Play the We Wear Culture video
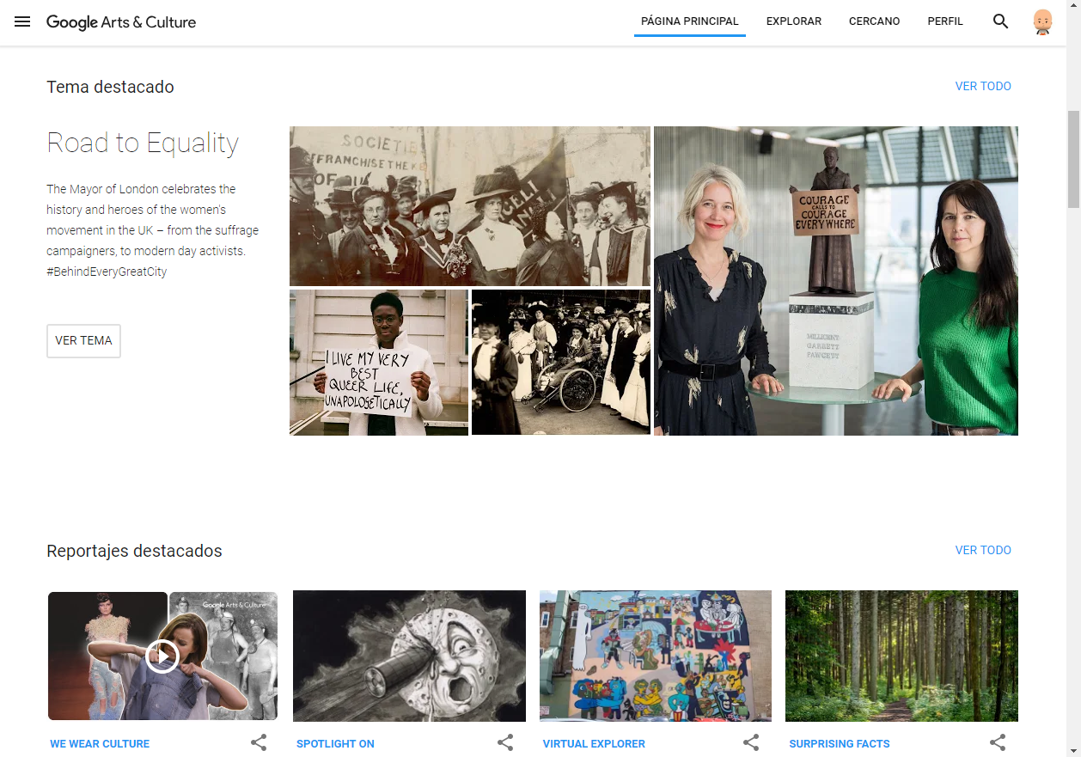This screenshot has height=757, width=1081. coord(162,656)
